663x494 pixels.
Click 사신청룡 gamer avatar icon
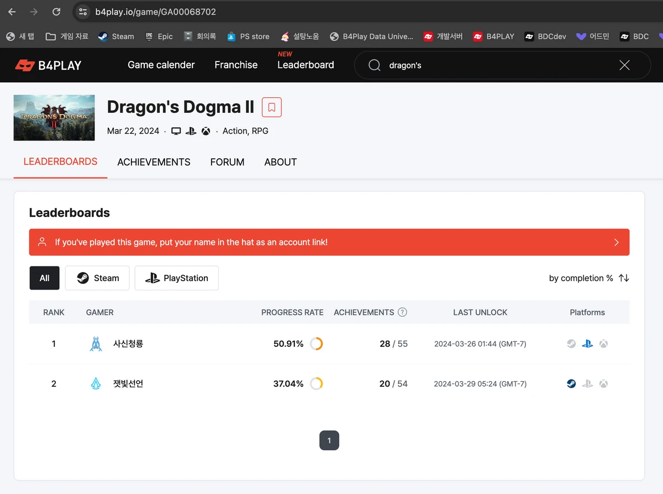96,344
